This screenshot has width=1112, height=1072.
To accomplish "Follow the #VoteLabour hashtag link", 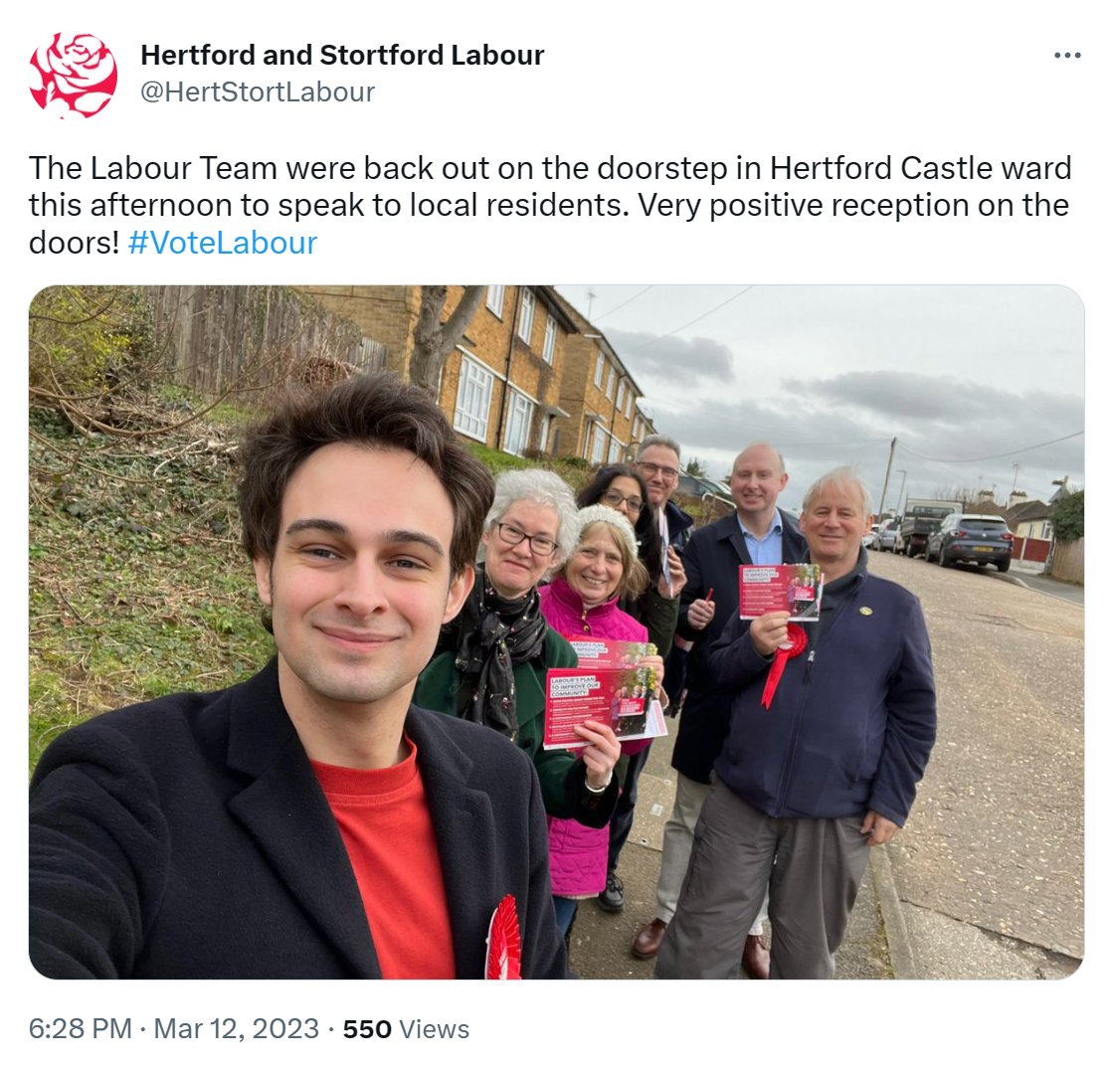I will (223, 243).
